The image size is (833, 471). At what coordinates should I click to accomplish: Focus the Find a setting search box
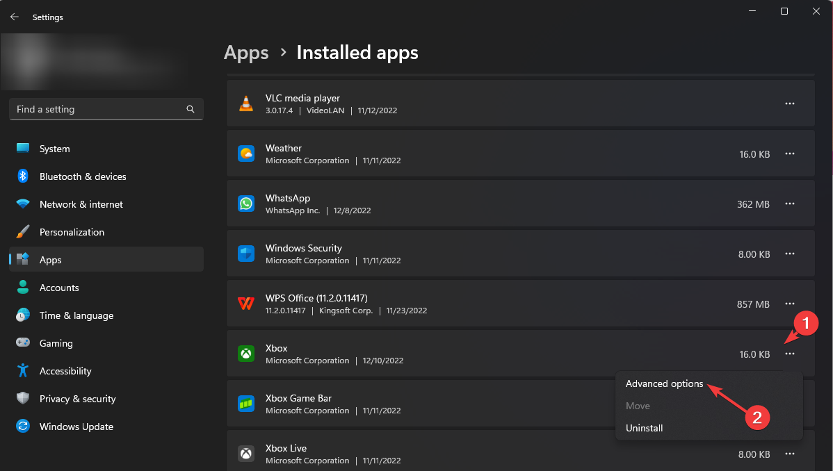pyautogui.click(x=106, y=109)
